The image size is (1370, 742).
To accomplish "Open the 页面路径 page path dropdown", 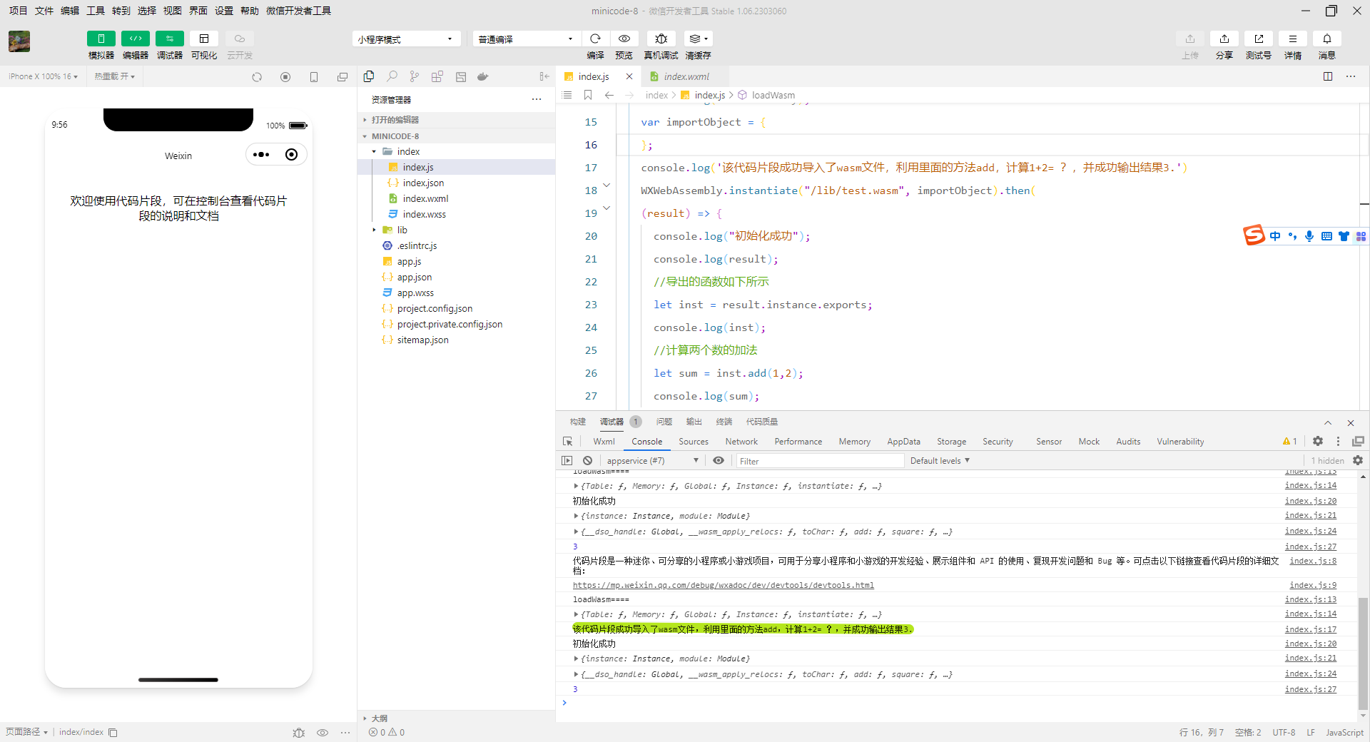I will pos(26,732).
